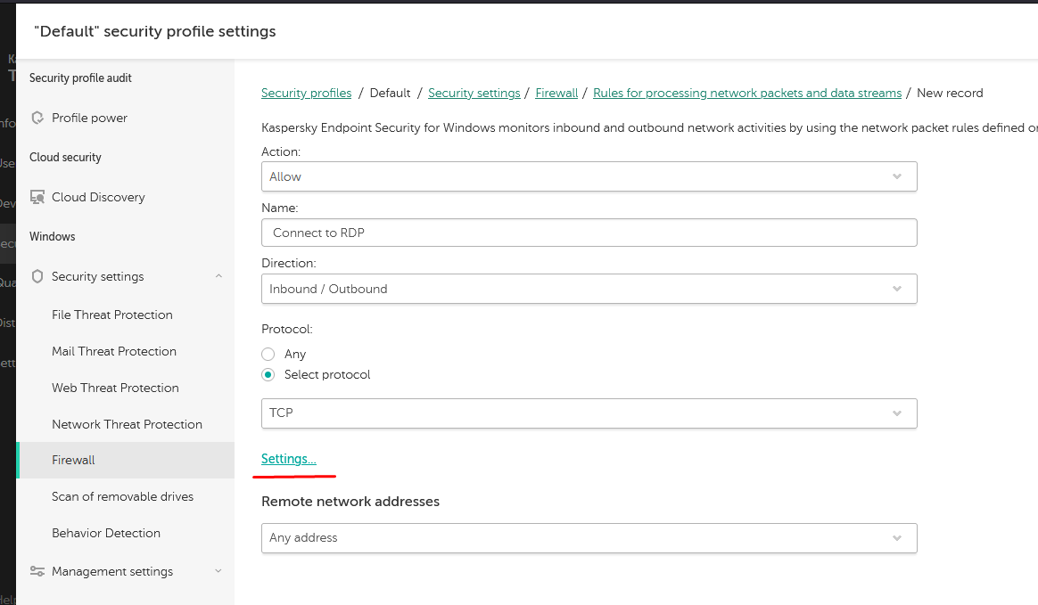Open Remote network addresses dropdown
The height and width of the screenshot is (605, 1038).
point(589,537)
